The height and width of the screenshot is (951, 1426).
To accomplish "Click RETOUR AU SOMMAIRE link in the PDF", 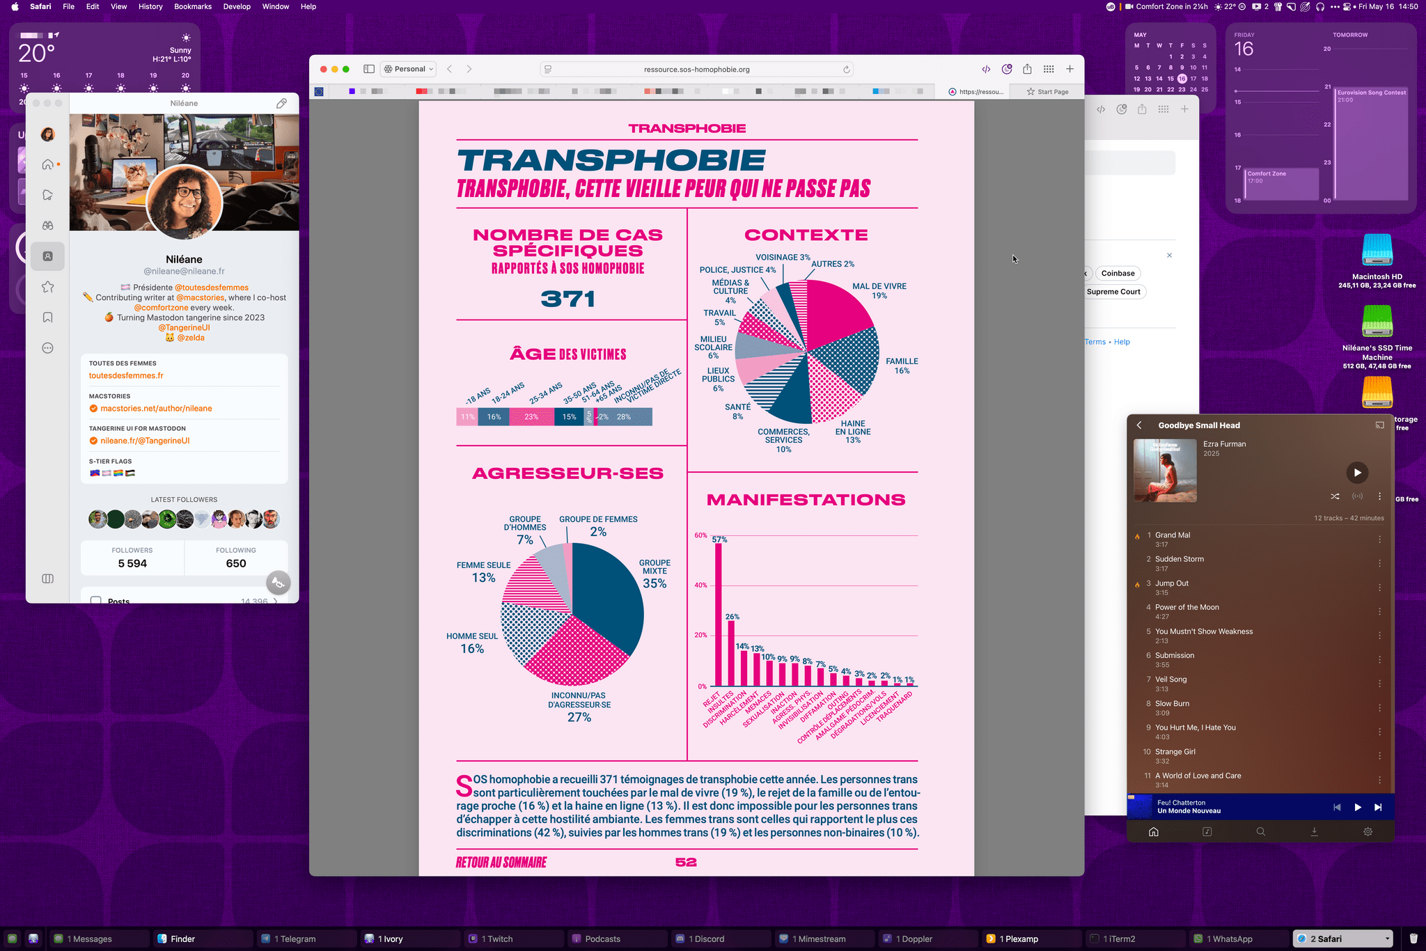I will [501, 863].
